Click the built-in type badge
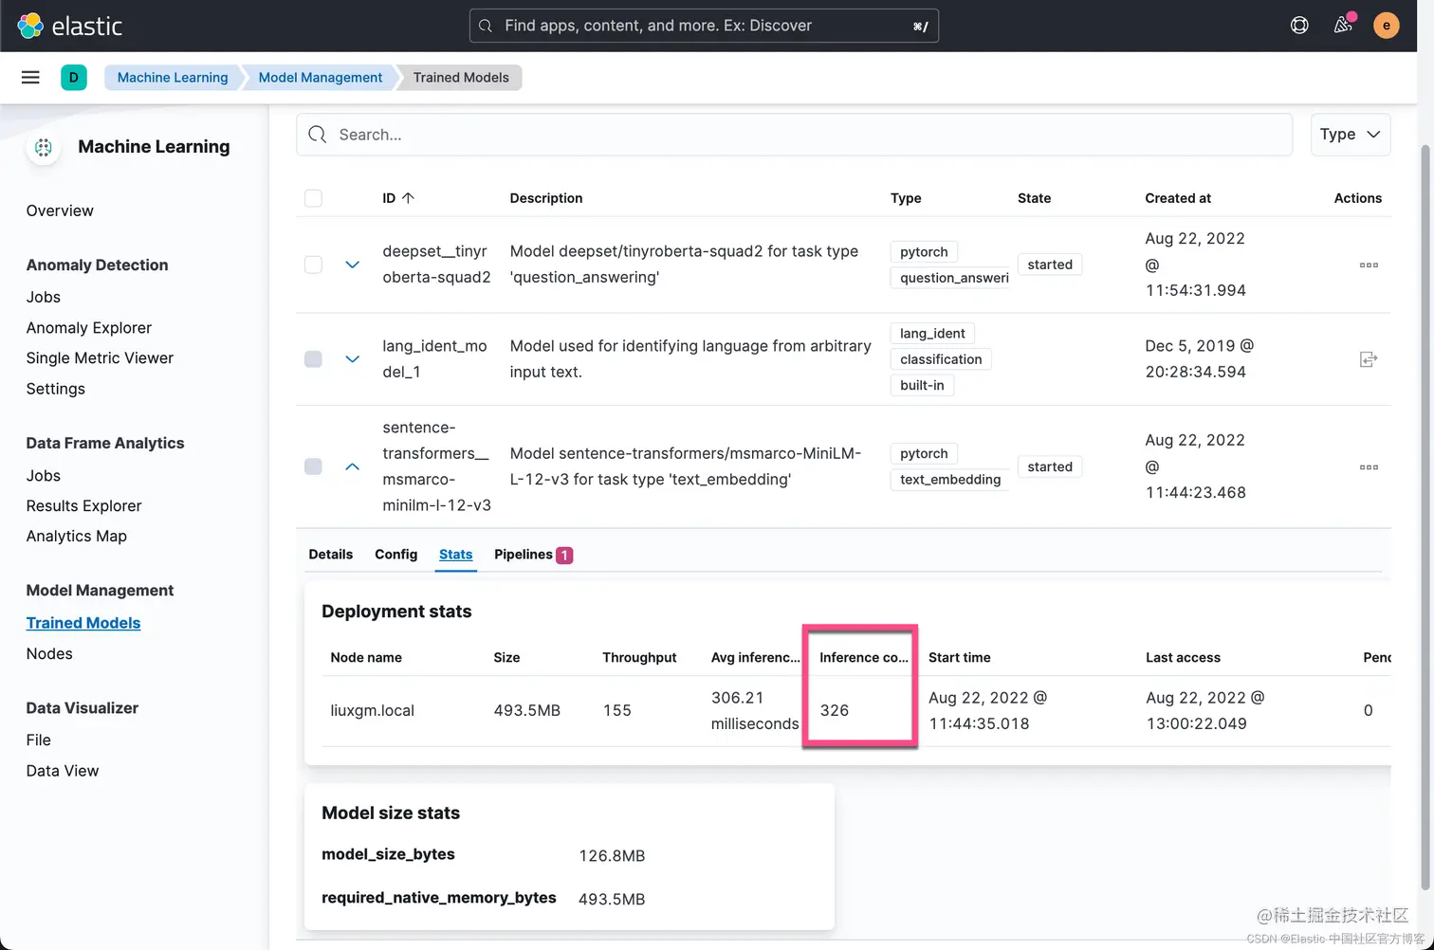Image resolution: width=1434 pixels, height=950 pixels. (922, 386)
